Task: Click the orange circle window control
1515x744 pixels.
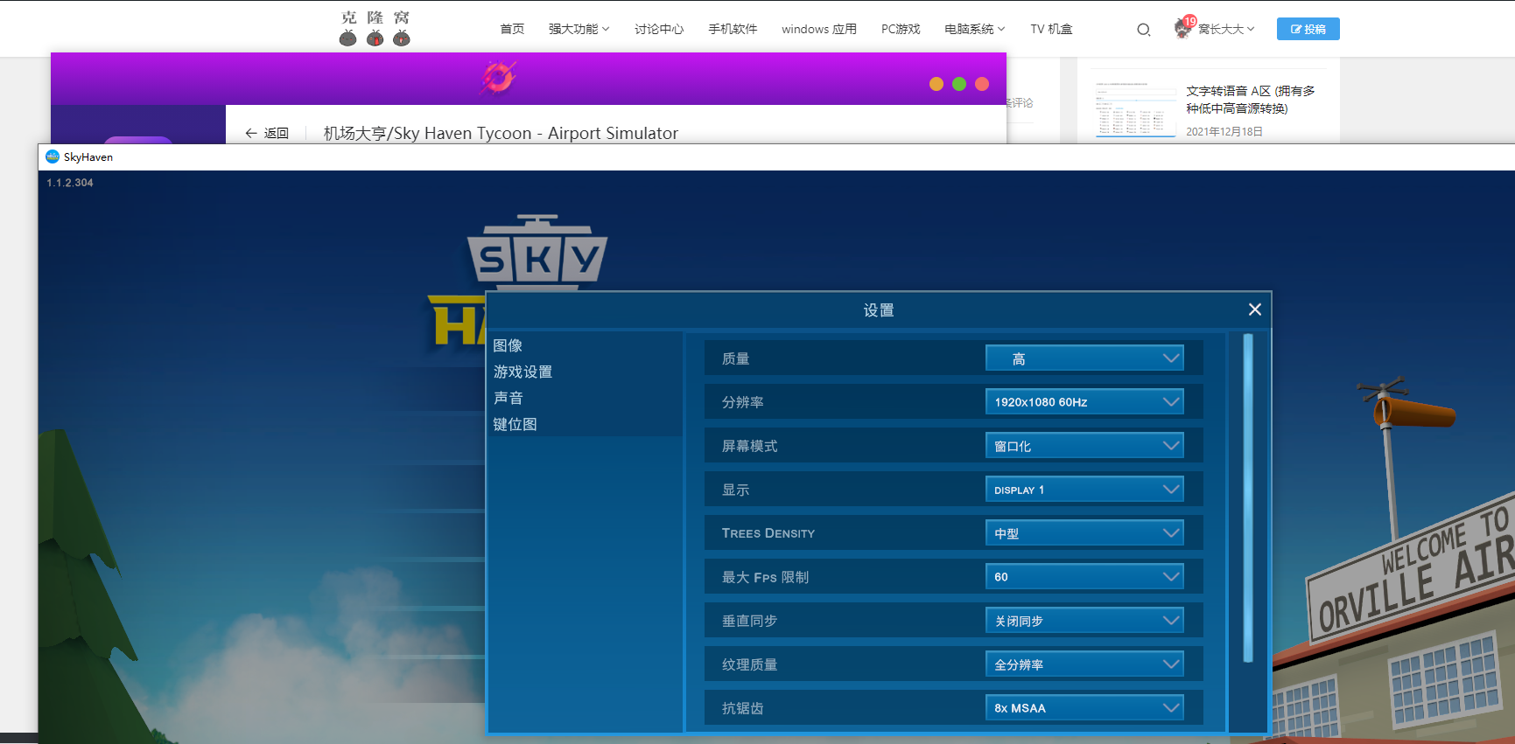Action: point(936,84)
